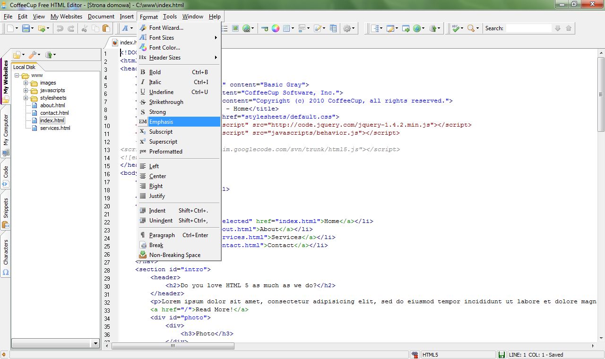
Task: Expand the stylesheets folder
Action: (x=26, y=98)
